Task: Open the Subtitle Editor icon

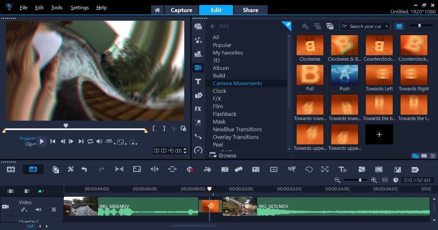Action: pyautogui.click(x=256, y=169)
